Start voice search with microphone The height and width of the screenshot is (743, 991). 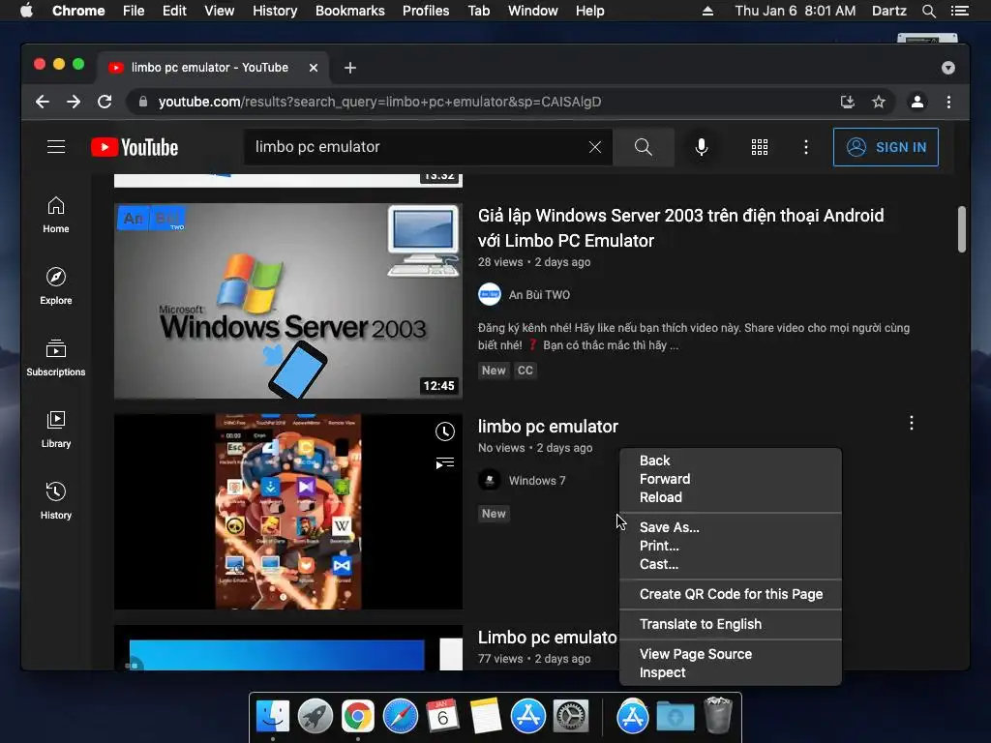click(701, 147)
